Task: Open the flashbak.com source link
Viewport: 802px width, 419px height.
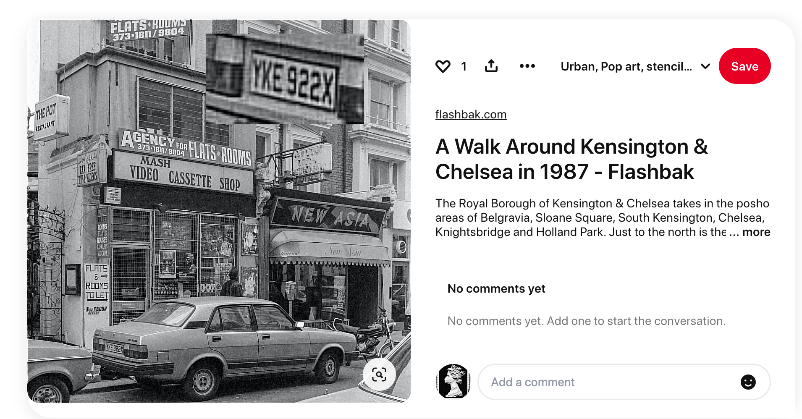Action: pyautogui.click(x=471, y=114)
